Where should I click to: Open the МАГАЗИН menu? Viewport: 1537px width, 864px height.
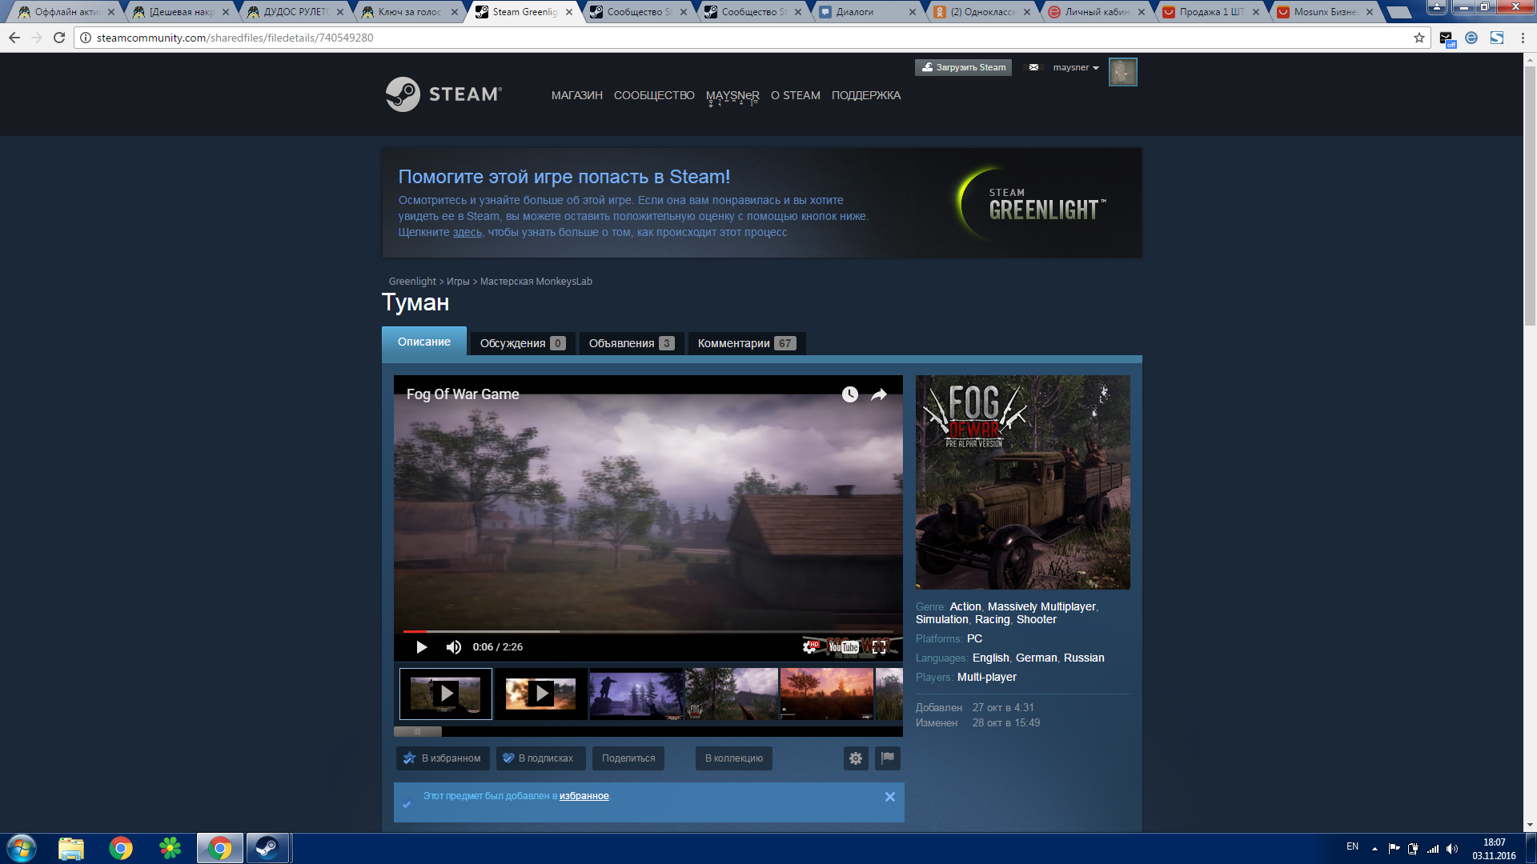[x=577, y=95]
